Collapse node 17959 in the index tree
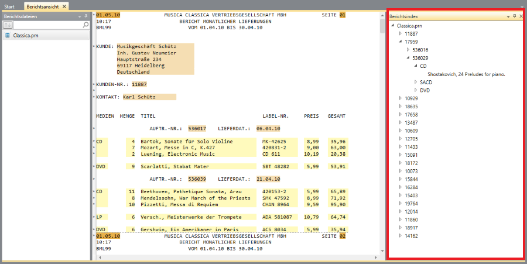Viewport: 527px width, 264px height. (x=401, y=42)
